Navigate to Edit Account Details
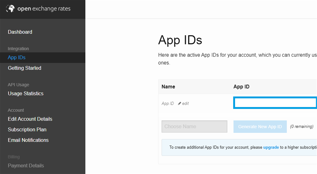Screen dimensions: 317x174 [x=30, y=119]
